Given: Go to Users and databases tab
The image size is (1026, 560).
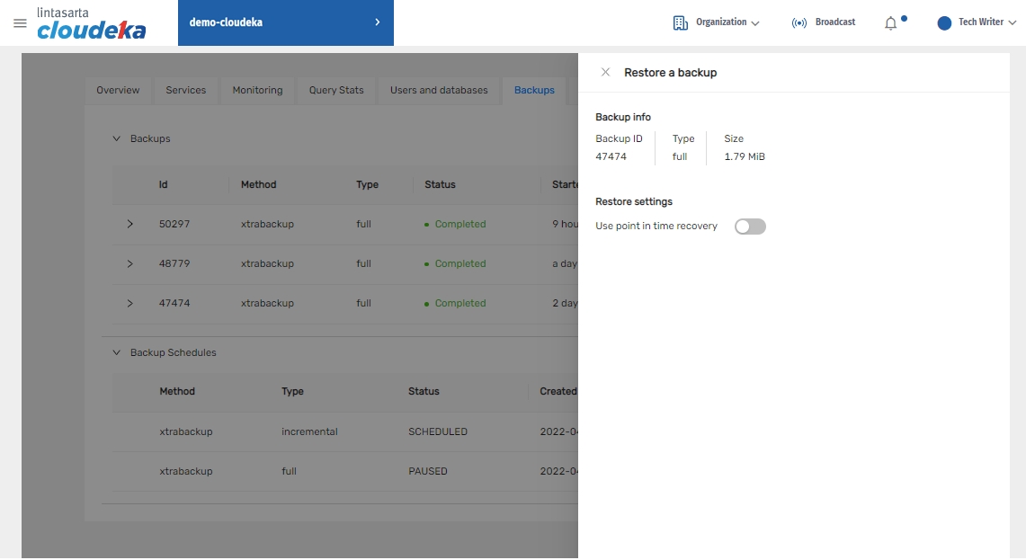Looking at the screenshot, I should tap(439, 90).
